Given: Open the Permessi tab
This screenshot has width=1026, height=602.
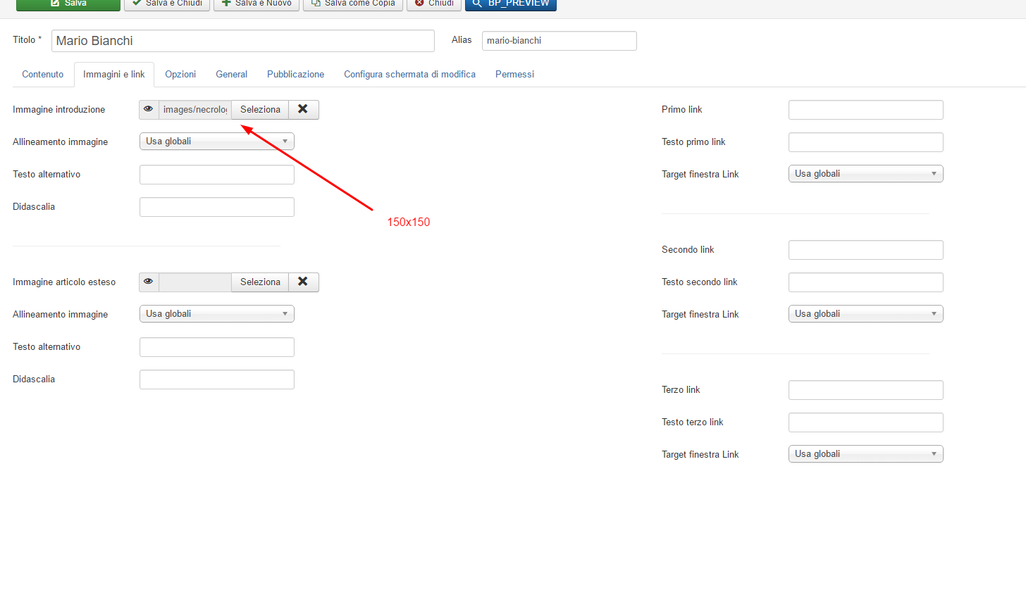Looking at the screenshot, I should 515,74.
